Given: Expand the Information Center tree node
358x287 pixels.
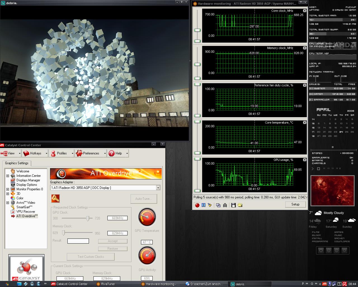Looking at the screenshot, I should click(8, 176).
